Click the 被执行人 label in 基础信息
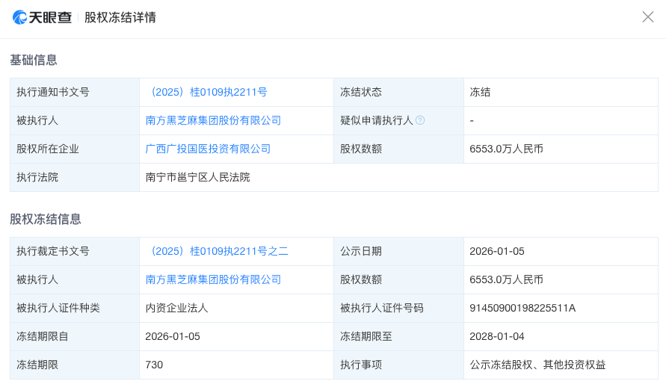Image resolution: width=666 pixels, height=387 pixels. [37, 120]
